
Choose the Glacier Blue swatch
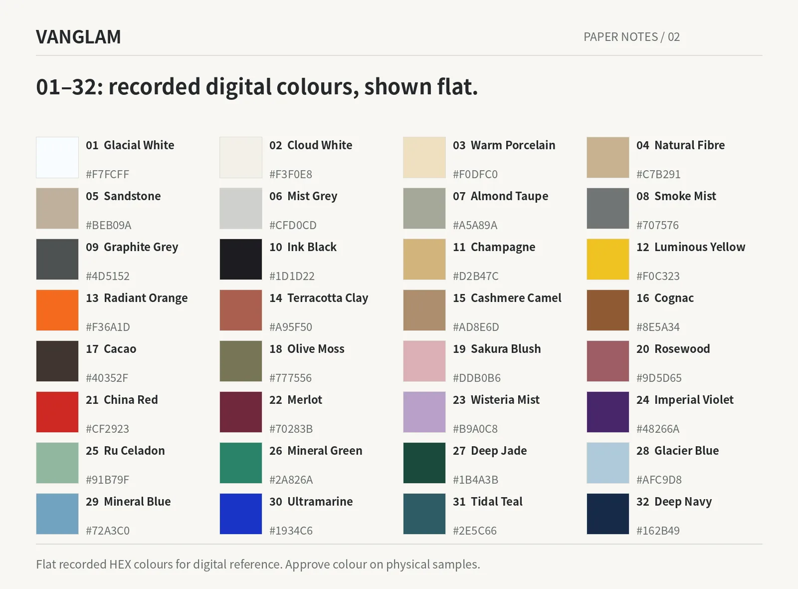(x=608, y=463)
